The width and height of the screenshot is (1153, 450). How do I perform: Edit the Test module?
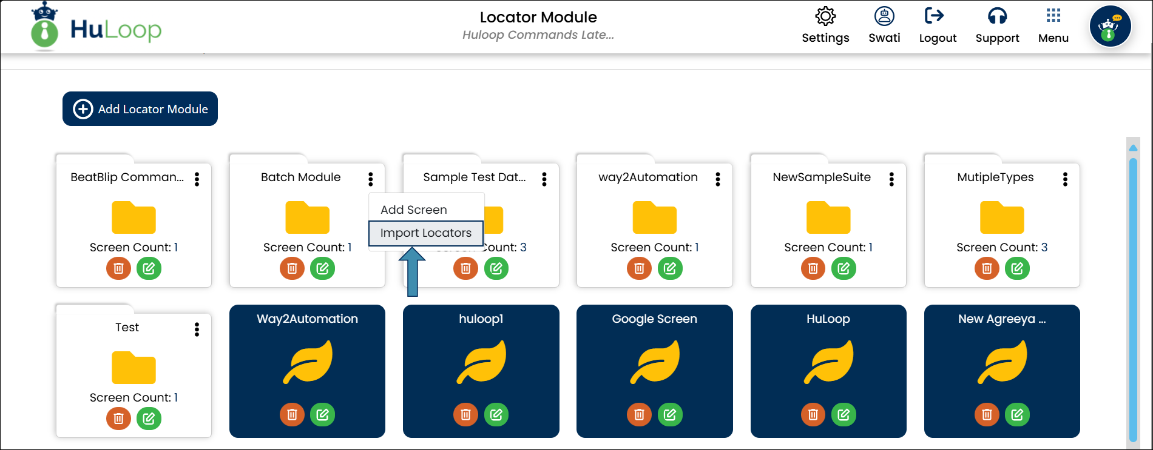tap(149, 418)
